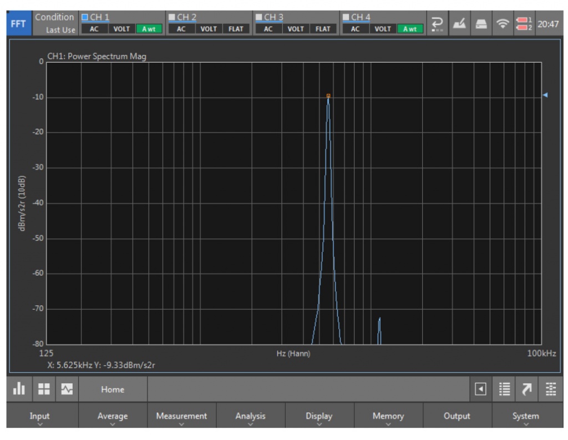Open the Measurement menu
This screenshot has width=568, height=440.
181,416
